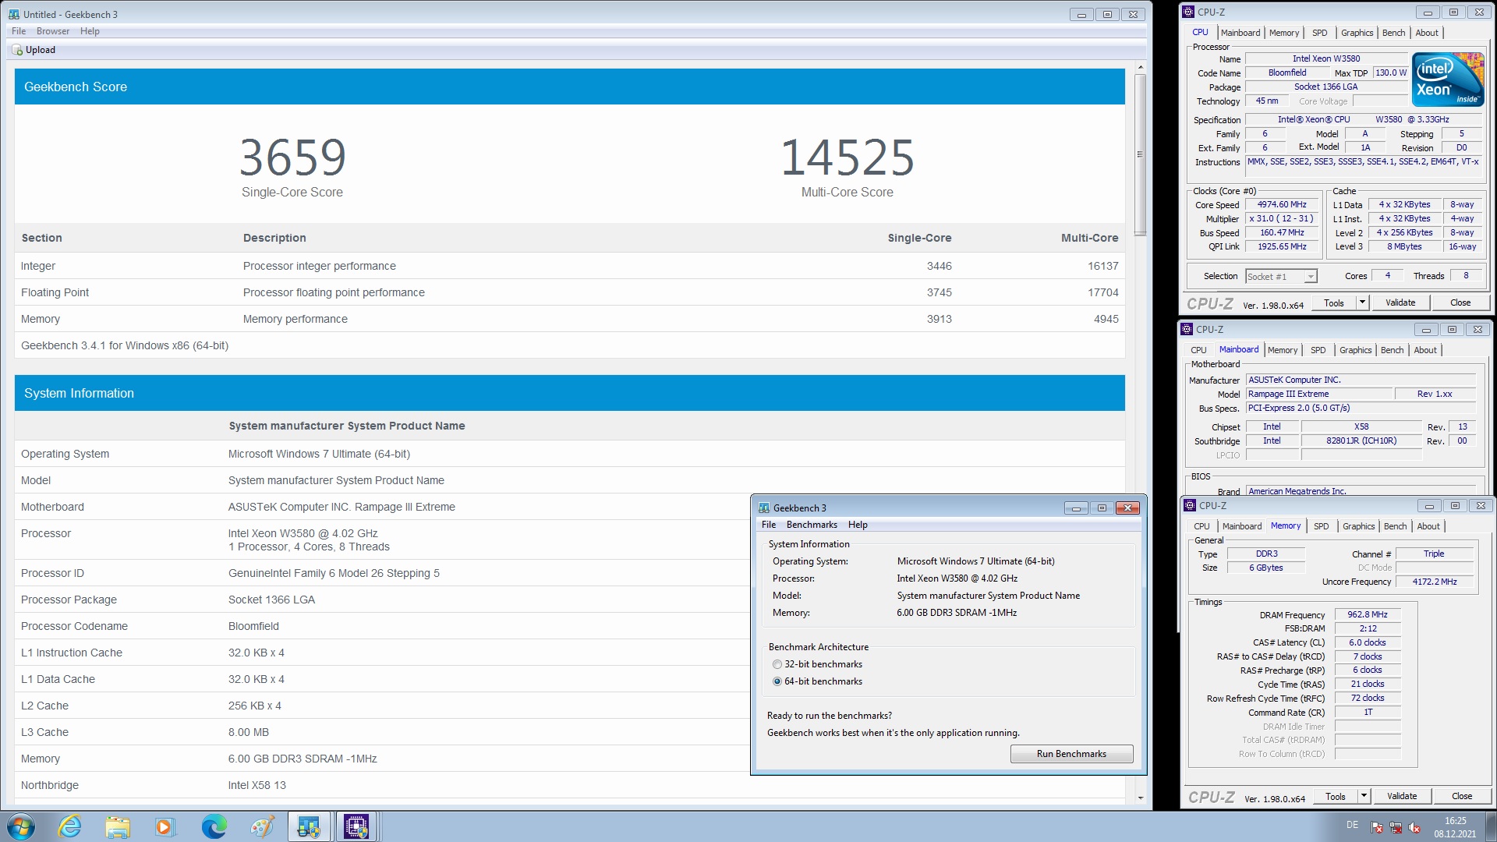
Task: Open the Socket #1 selection dropdown
Action: (x=1282, y=277)
